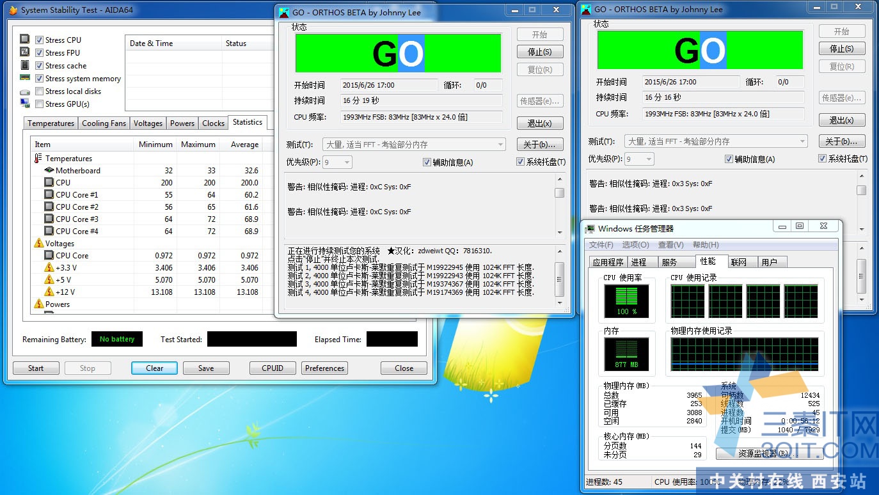Click the AIDA64 flame icon in title bar

pos(13,10)
